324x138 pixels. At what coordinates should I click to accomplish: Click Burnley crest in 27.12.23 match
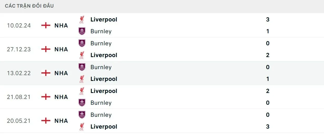point(82,43)
